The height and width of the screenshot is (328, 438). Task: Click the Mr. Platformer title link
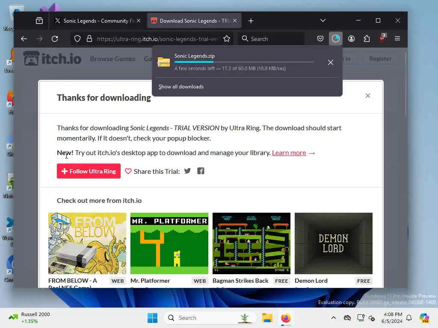pos(150,281)
